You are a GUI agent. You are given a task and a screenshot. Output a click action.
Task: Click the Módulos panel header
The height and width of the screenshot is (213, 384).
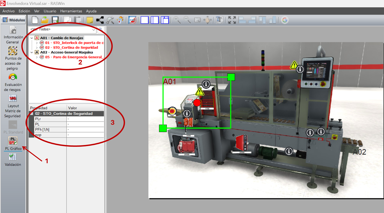click(x=13, y=20)
